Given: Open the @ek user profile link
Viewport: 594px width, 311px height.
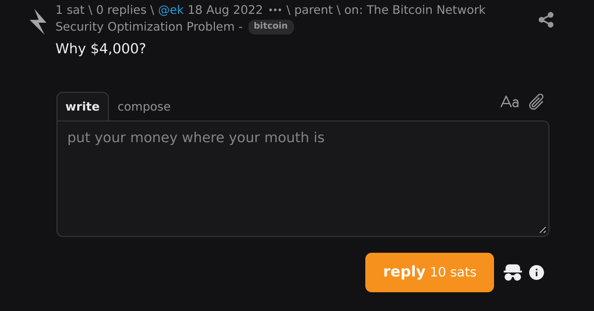Looking at the screenshot, I should pos(171,10).
